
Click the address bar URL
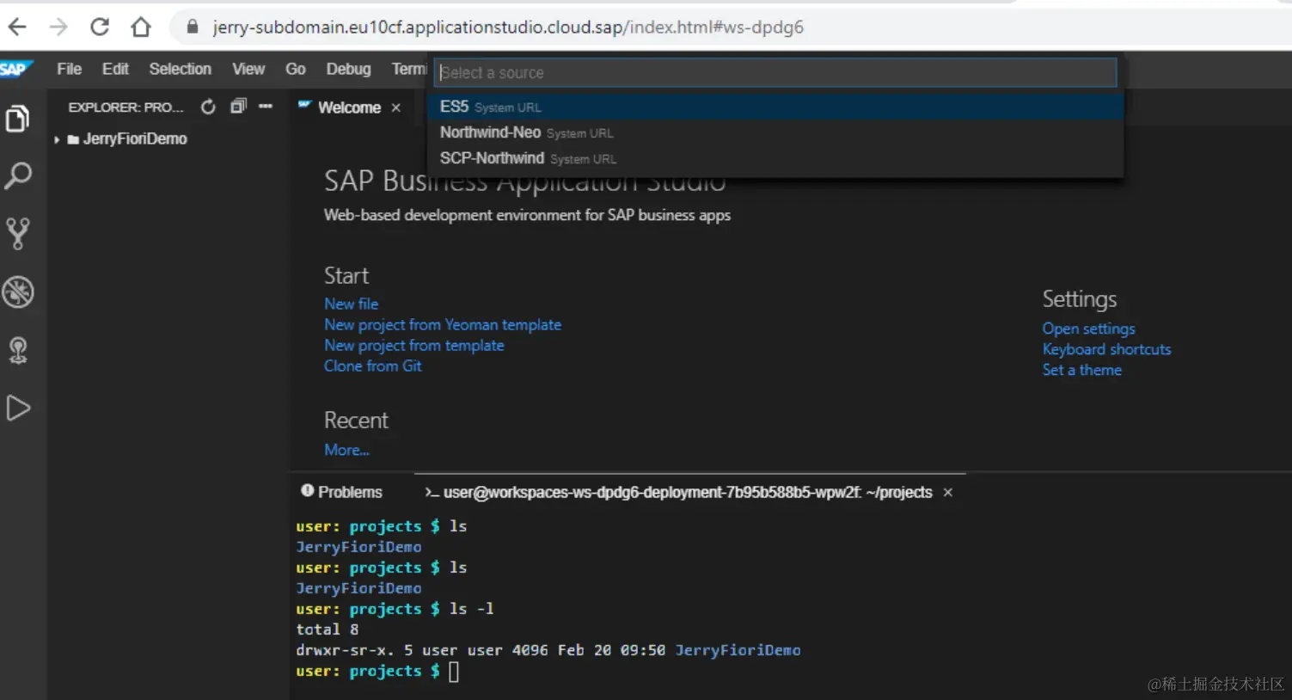coord(508,28)
